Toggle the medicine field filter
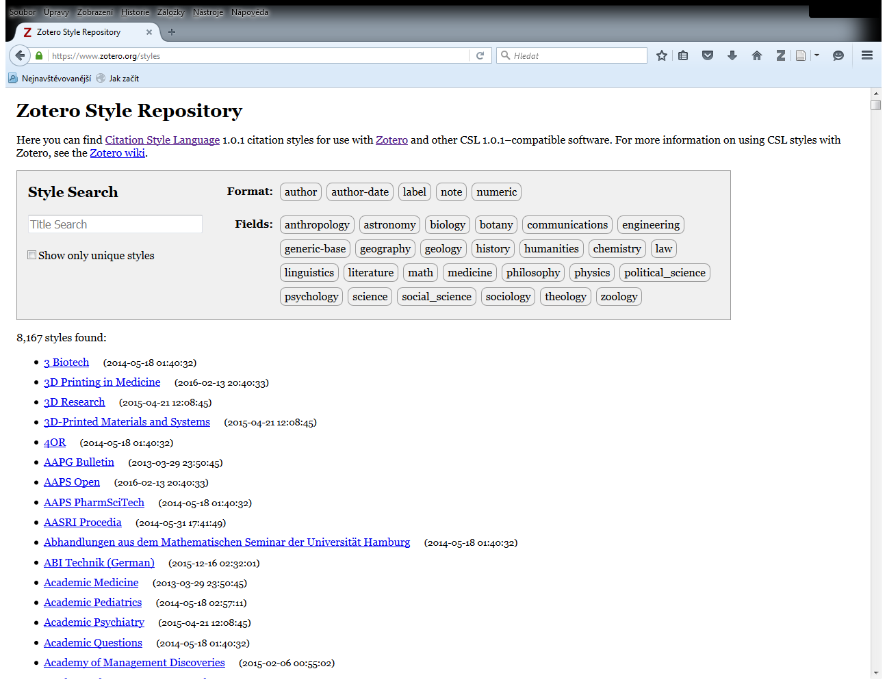The height and width of the screenshot is (684, 887). 470,273
